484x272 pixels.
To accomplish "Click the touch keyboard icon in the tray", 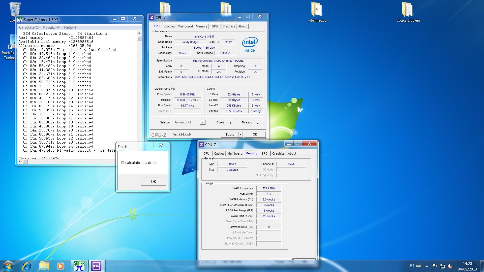I will 419,265.
